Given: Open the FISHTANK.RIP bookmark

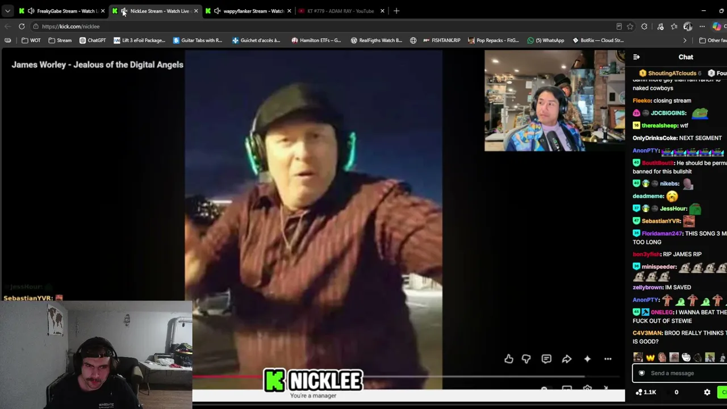Looking at the screenshot, I should 441,40.
